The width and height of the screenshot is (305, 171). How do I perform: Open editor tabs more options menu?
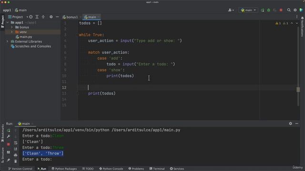point(297,17)
